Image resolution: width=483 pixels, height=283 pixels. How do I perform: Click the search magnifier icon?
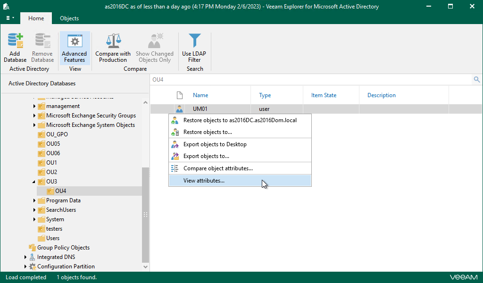[x=477, y=80]
